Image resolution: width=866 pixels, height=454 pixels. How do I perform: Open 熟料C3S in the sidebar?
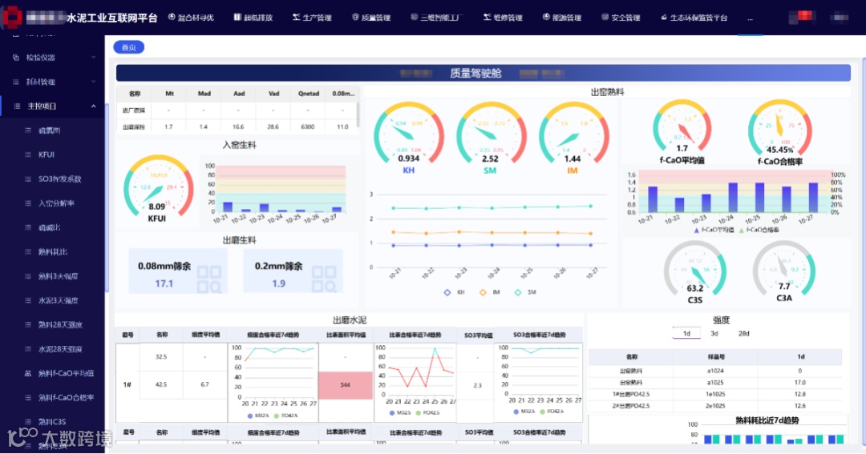52,422
